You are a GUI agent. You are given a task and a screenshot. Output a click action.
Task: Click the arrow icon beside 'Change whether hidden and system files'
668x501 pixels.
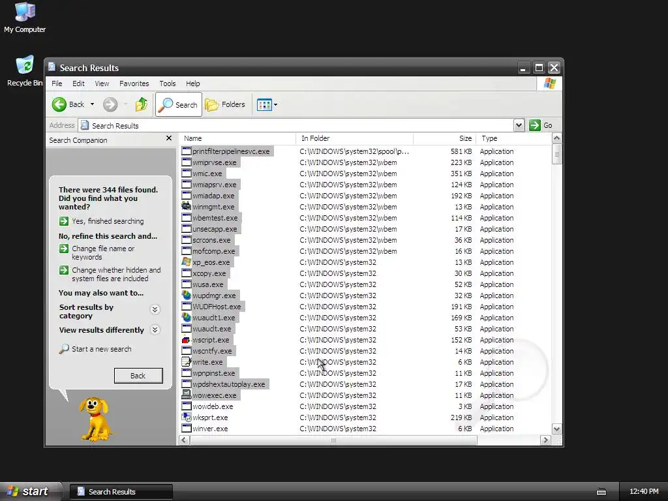coord(64,270)
